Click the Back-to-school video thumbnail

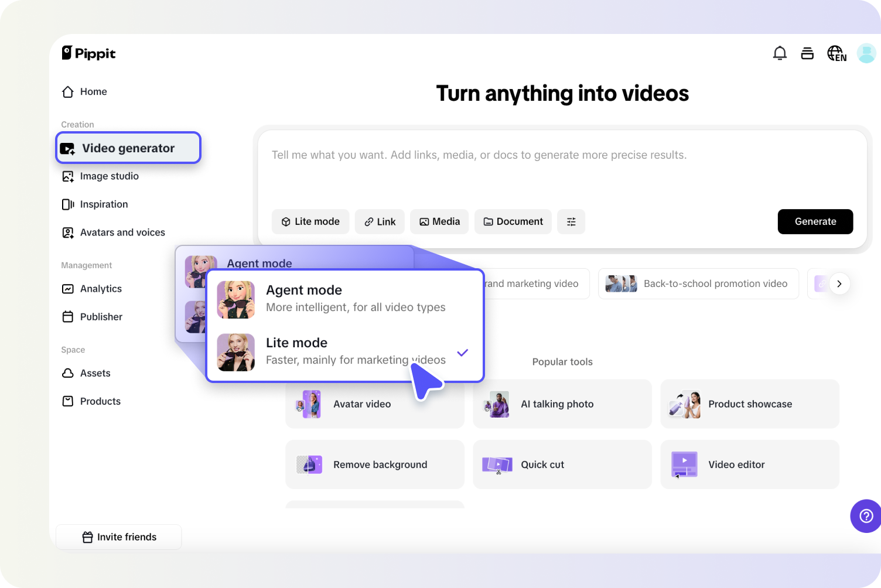click(x=621, y=283)
